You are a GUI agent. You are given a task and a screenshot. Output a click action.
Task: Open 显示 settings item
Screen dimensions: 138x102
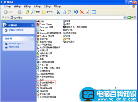coord(67,24)
